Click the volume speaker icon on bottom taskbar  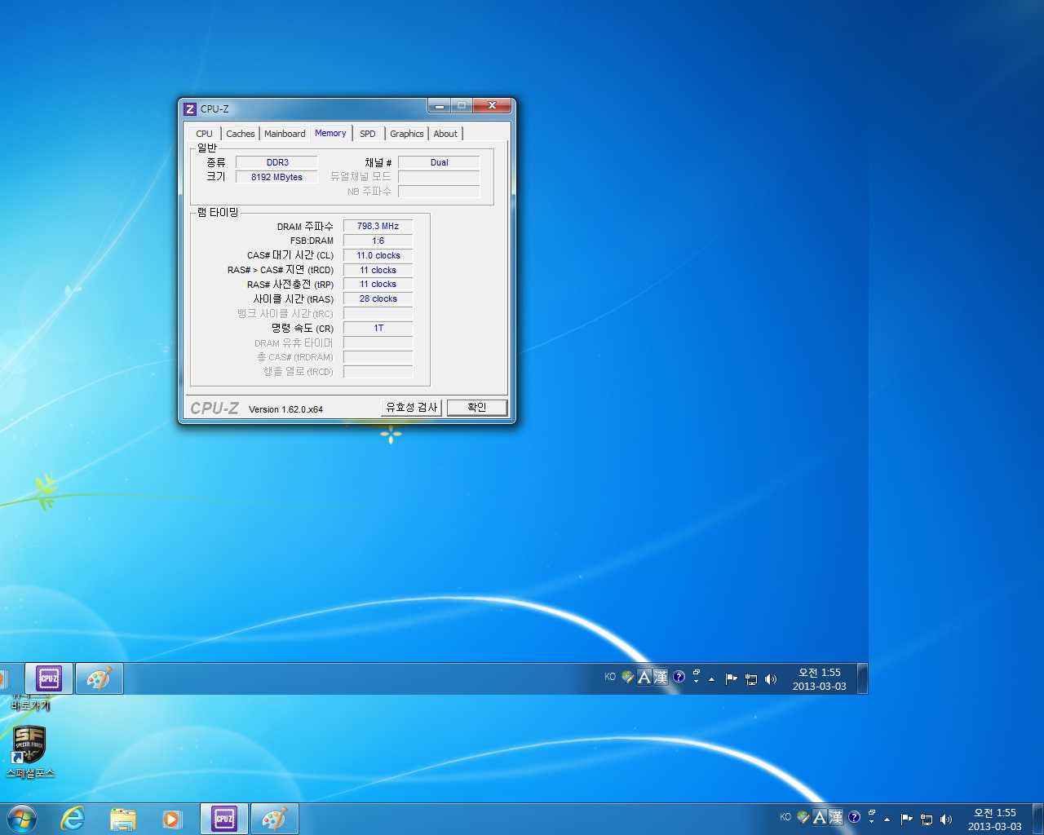tap(945, 819)
